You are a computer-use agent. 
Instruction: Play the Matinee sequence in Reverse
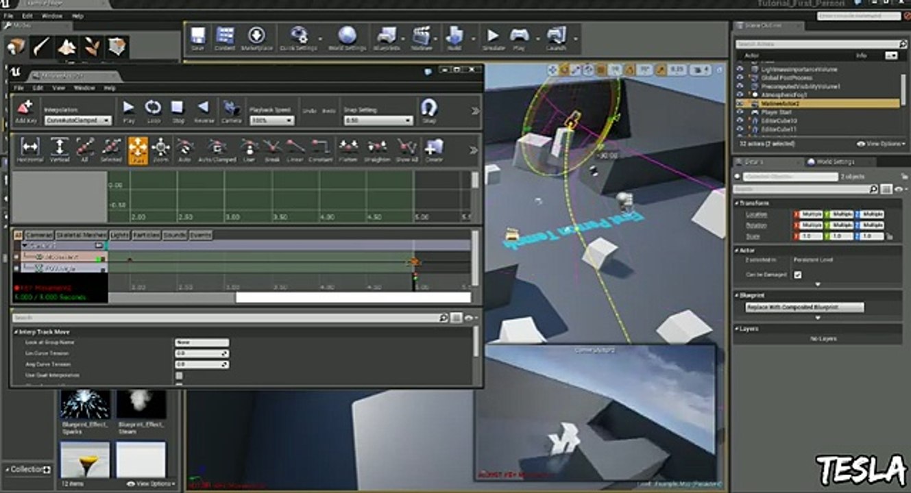(x=203, y=111)
